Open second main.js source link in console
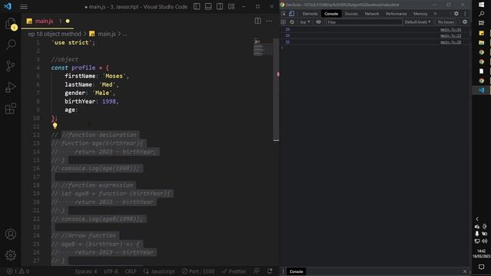The width and height of the screenshot is (491, 276). coord(450,36)
